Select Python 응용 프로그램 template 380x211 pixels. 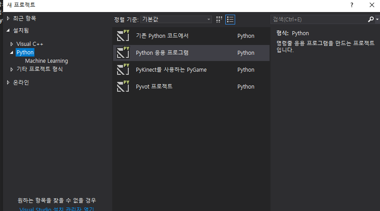click(x=191, y=53)
